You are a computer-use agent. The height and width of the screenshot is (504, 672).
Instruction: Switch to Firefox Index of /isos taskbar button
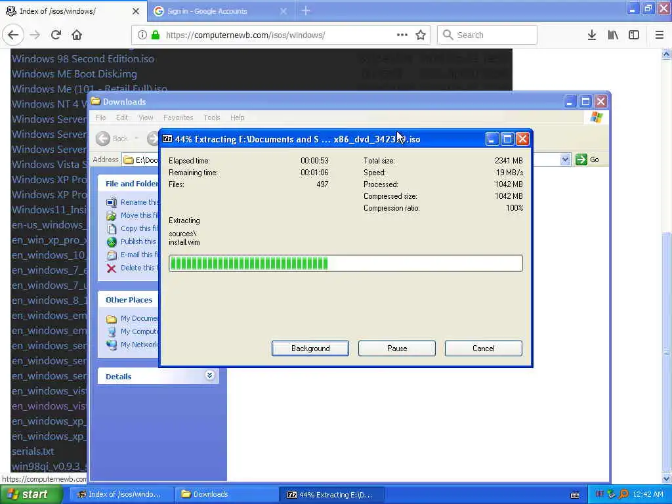pos(121,494)
